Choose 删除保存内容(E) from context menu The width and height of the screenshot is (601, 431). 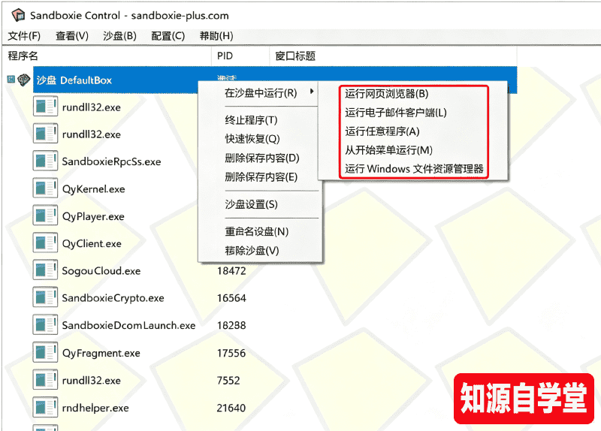(x=261, y=177)
